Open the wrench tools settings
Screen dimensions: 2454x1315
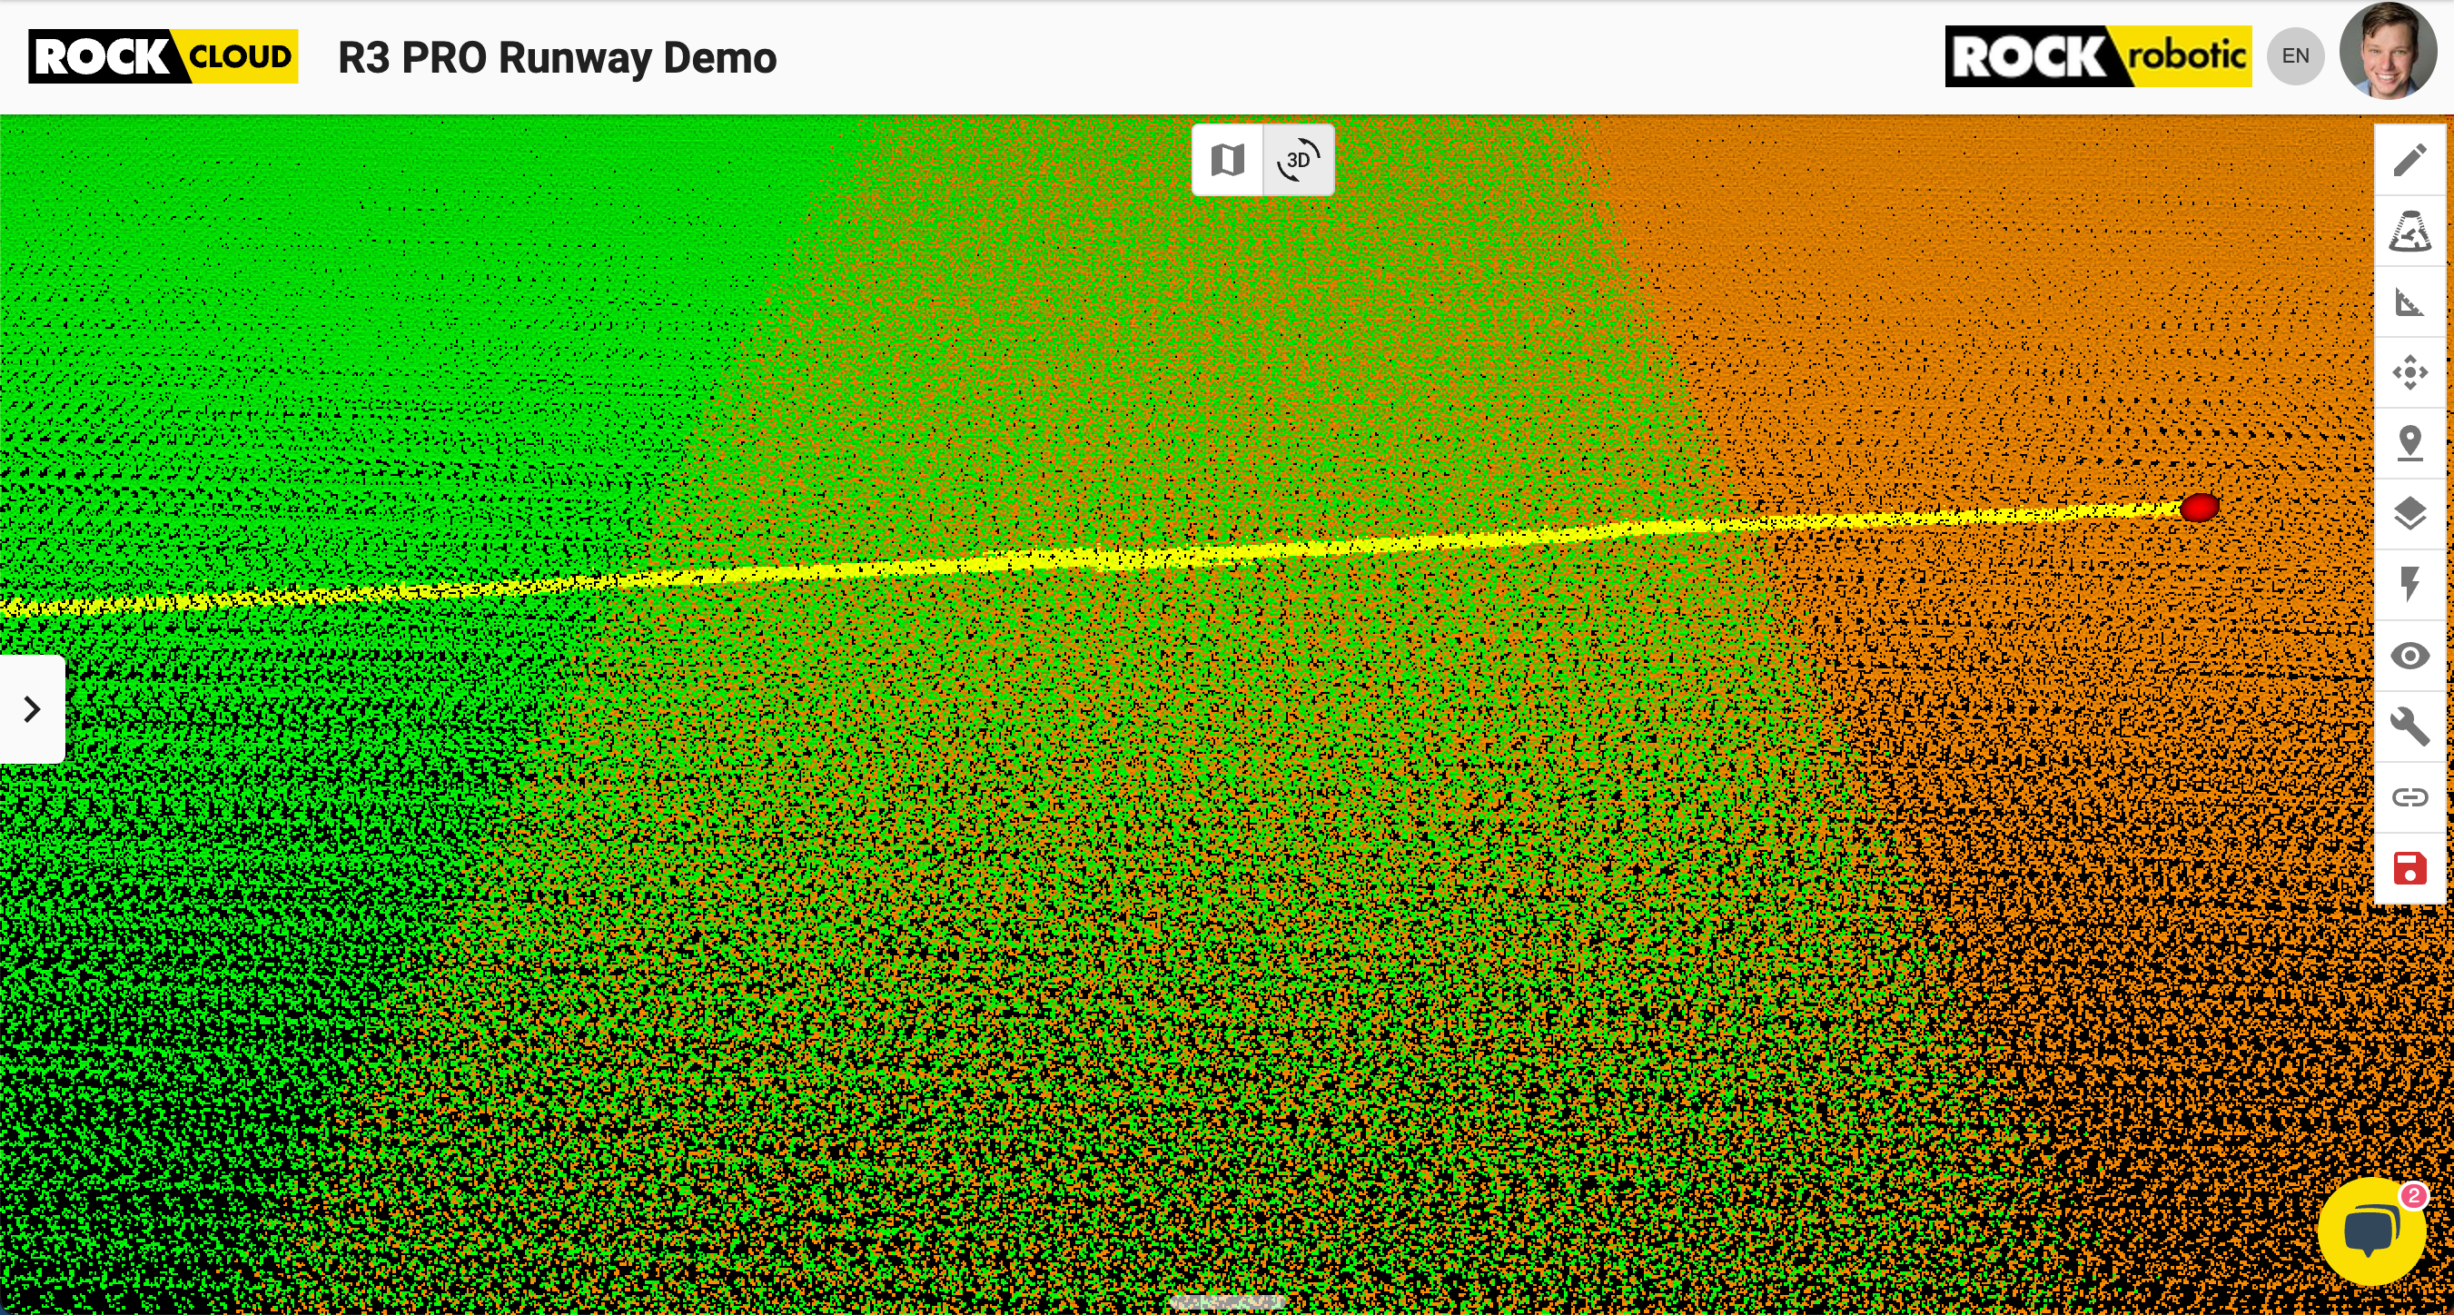[x=2409, y=727]
